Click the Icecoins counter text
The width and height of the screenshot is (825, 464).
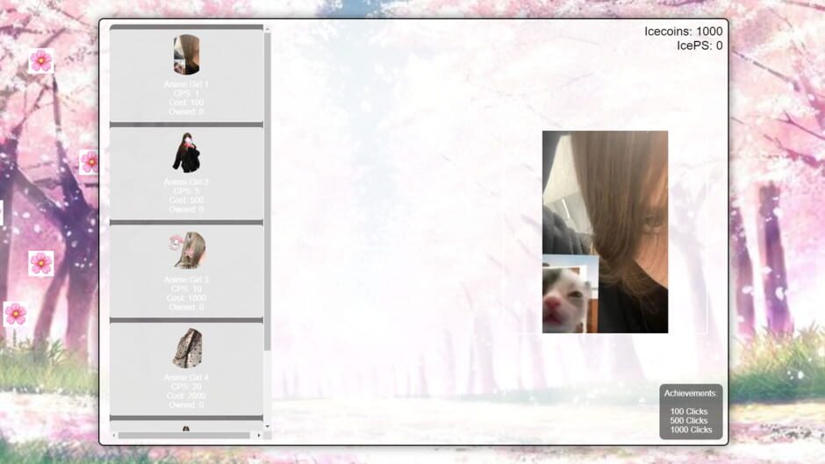point(683,32)
